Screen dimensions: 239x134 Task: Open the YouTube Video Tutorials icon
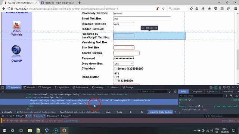point(16,25)
